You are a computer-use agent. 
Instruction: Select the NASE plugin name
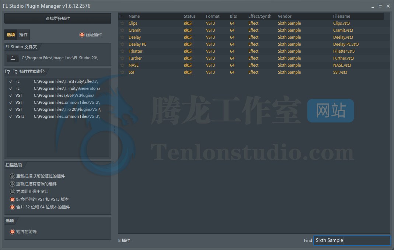(x=133, y=66)
